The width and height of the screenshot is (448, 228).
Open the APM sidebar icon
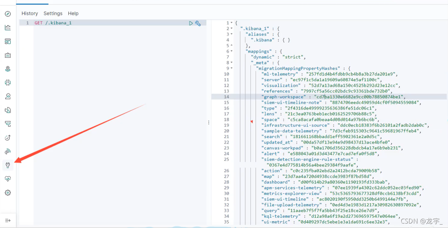pos(8,124)
